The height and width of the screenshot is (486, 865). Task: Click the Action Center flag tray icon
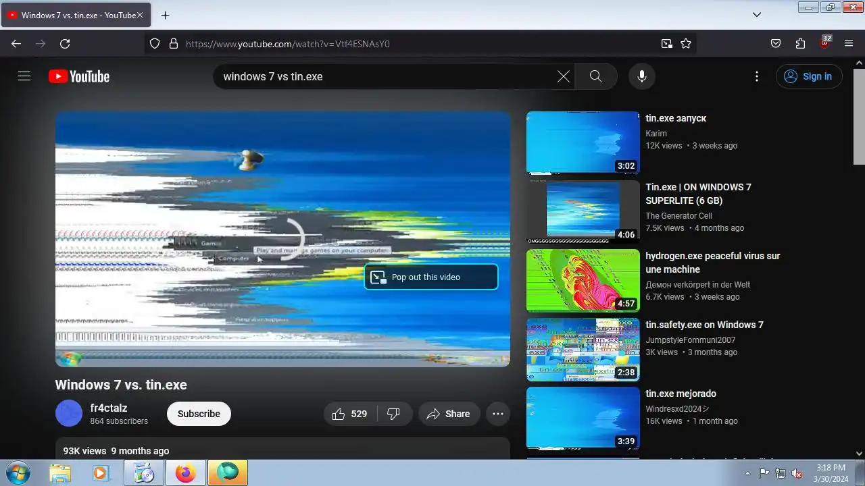click(x=764, y=473)
